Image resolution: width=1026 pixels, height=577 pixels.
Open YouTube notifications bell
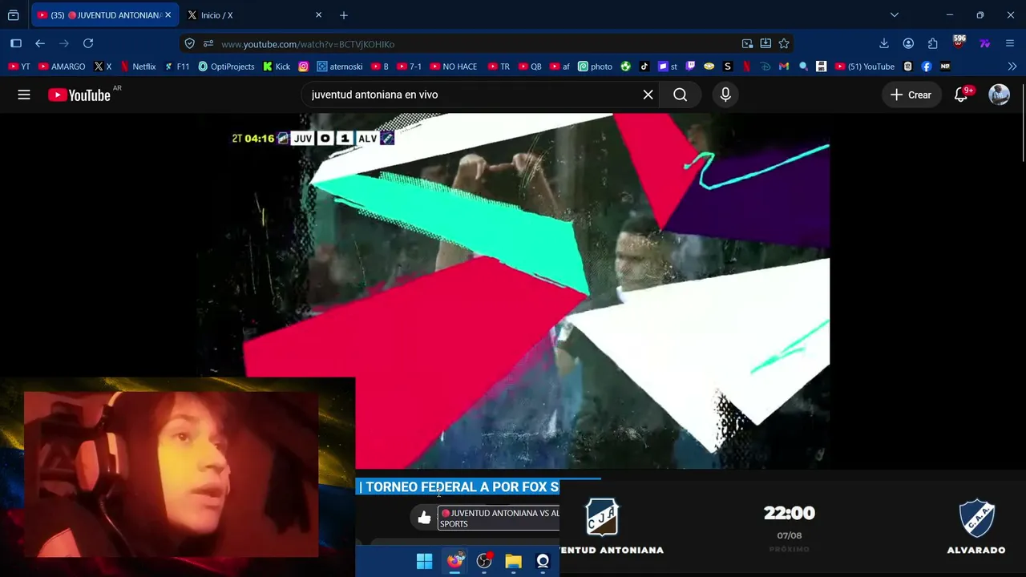[x=960, y=95]
